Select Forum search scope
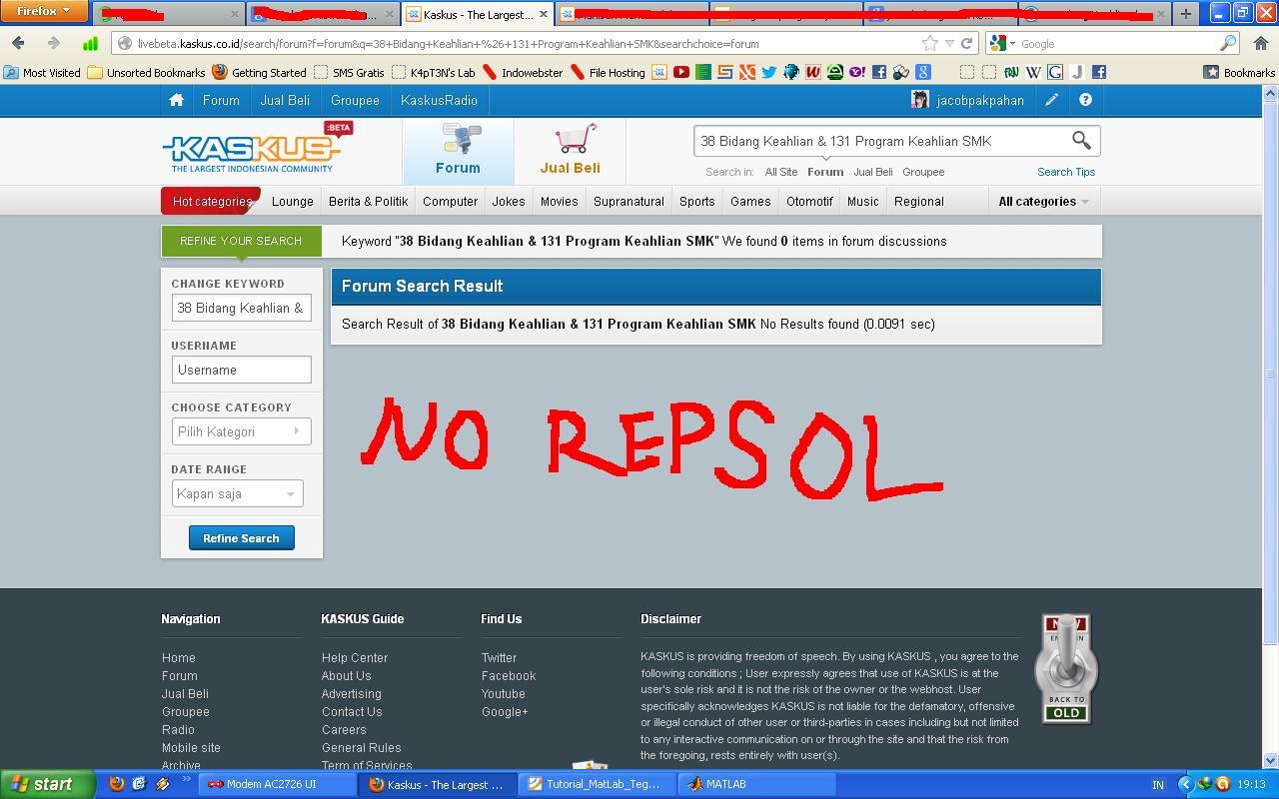This screenshot has height=799, width=1279. [x=824, y=172]
